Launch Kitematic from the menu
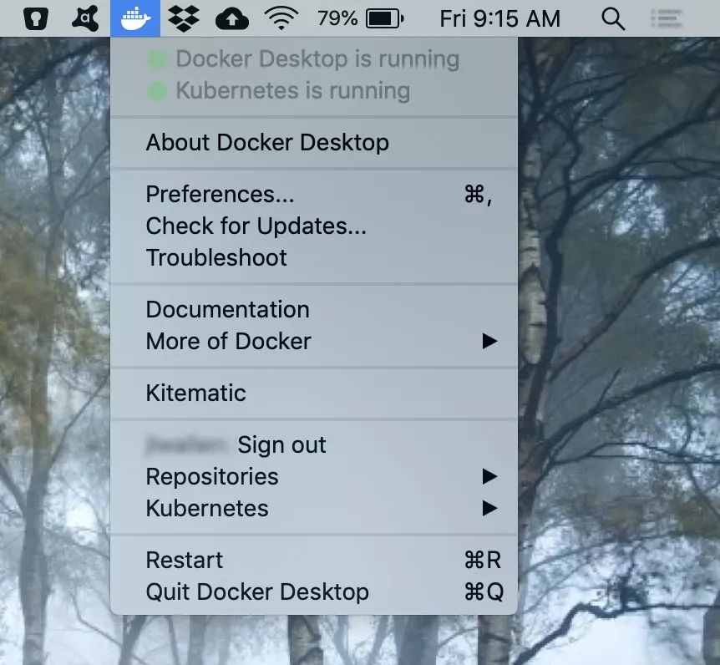The height and width of the screenshot is (665, 720). tap(314, 393)
